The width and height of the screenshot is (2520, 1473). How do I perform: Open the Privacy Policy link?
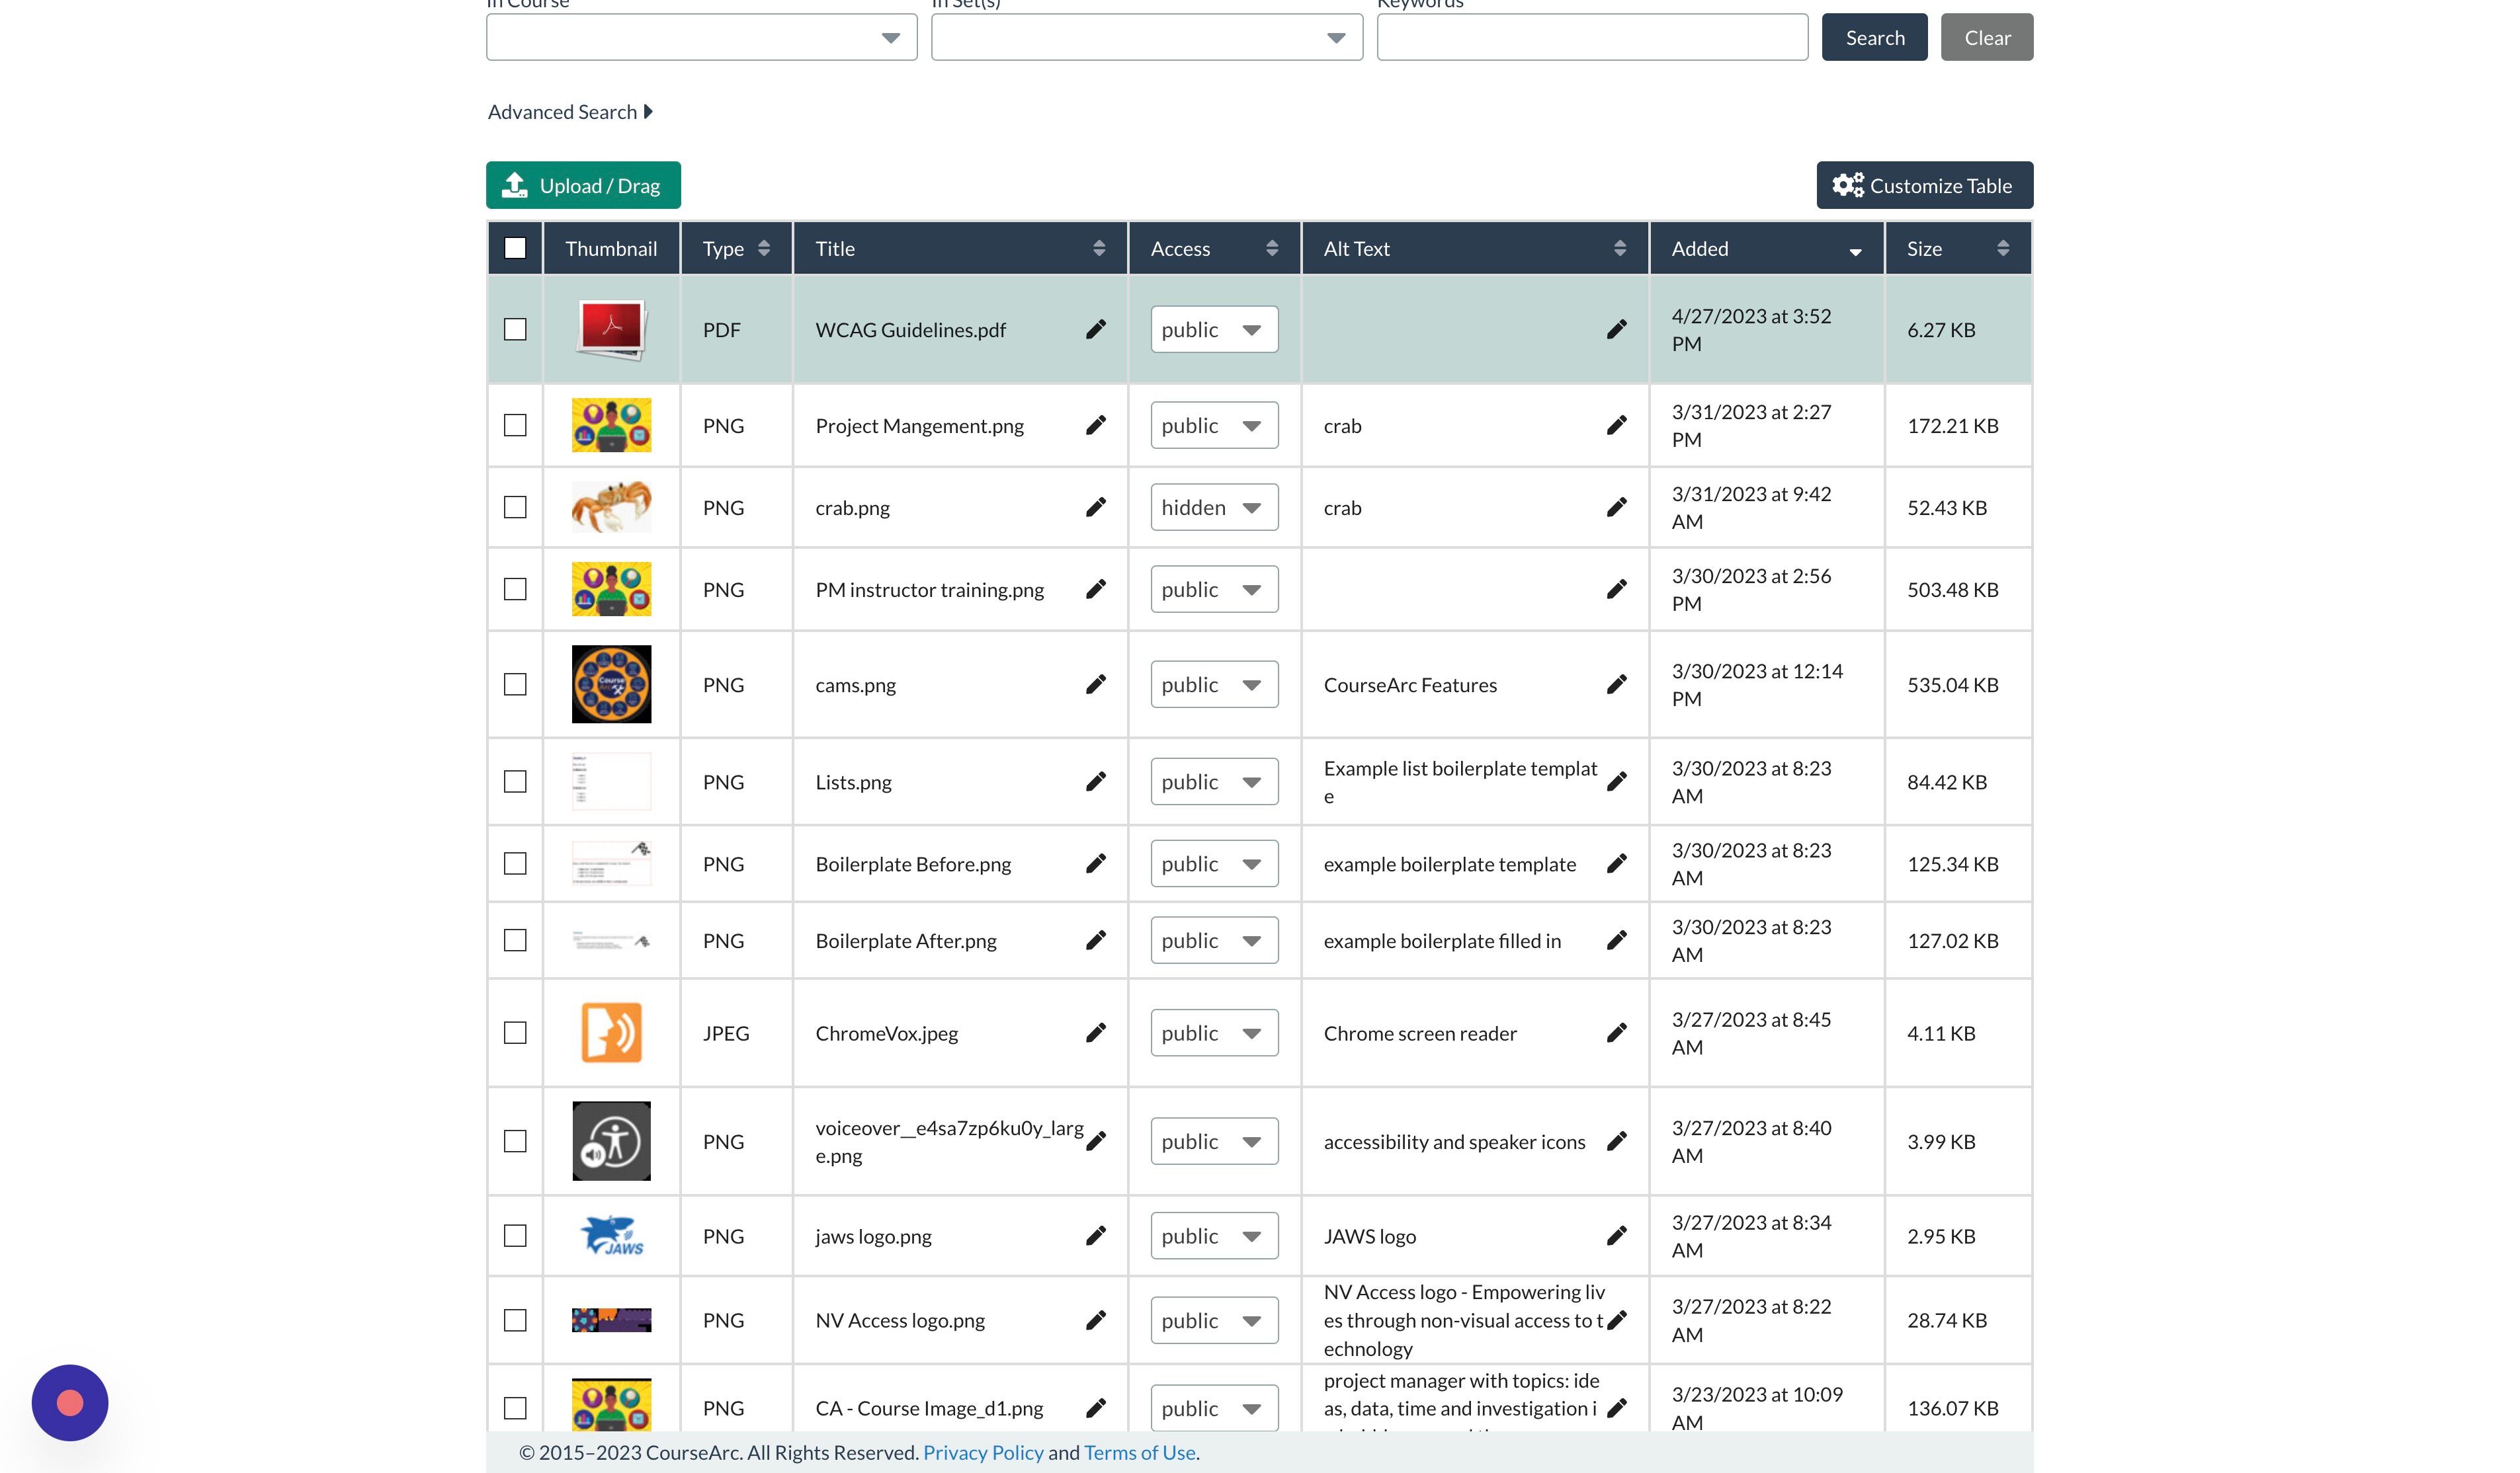[983, 1452]
